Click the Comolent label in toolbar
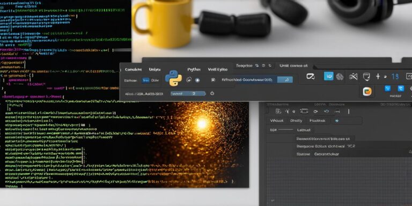Screen dimensions: 412x206 pyautogui.click(x=133, y=69)
